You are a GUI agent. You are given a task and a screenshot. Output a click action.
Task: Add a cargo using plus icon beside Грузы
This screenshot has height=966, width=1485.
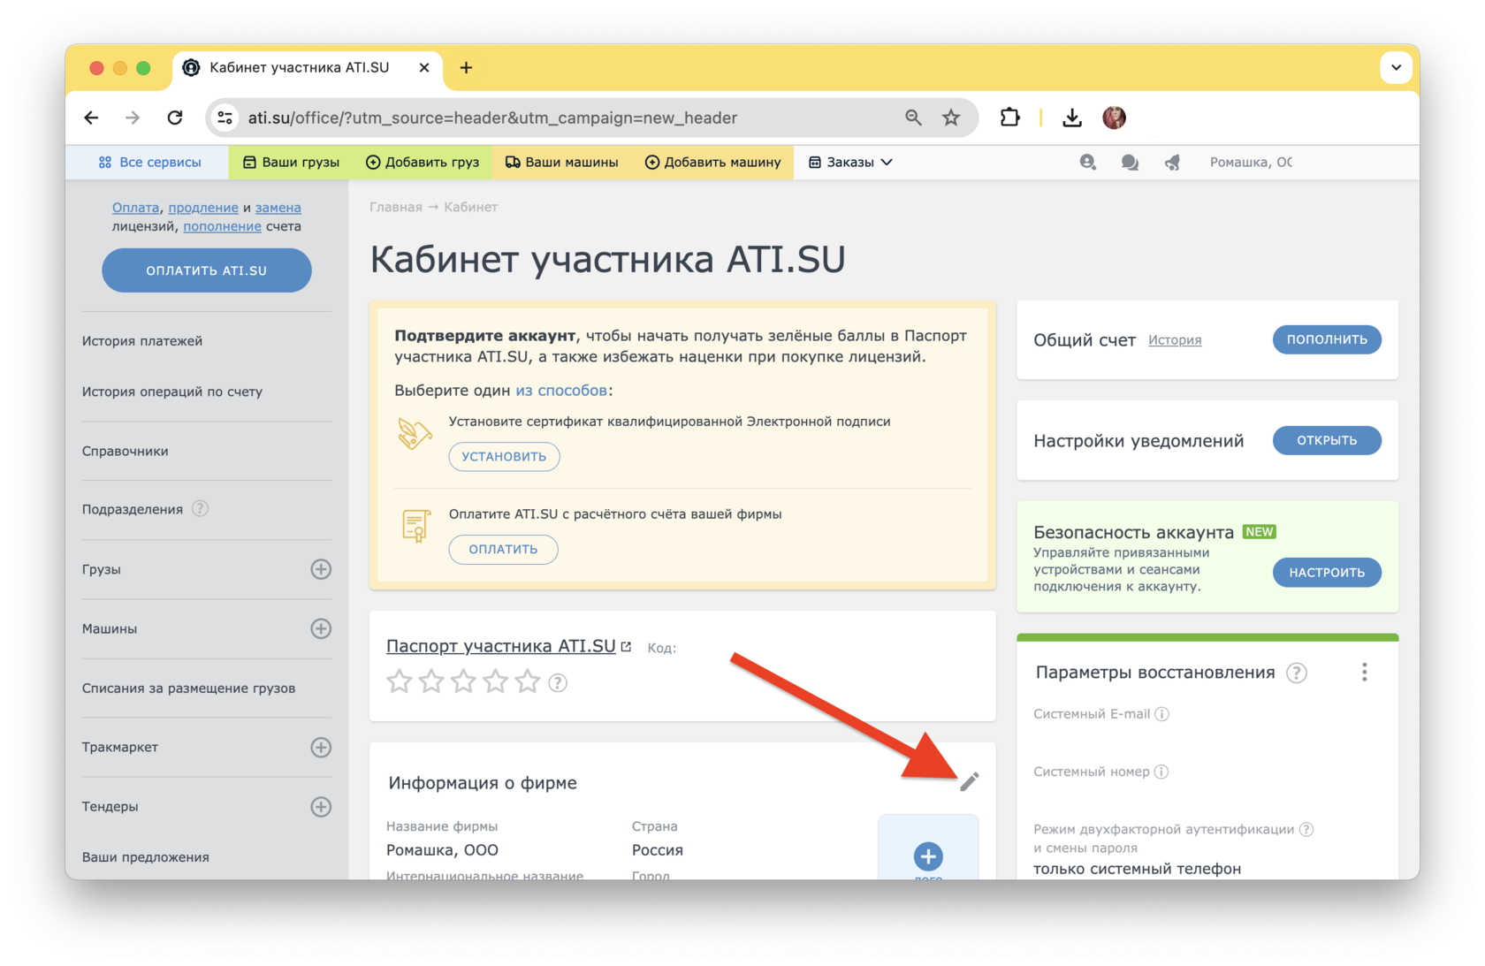click(x=321, y=569)
